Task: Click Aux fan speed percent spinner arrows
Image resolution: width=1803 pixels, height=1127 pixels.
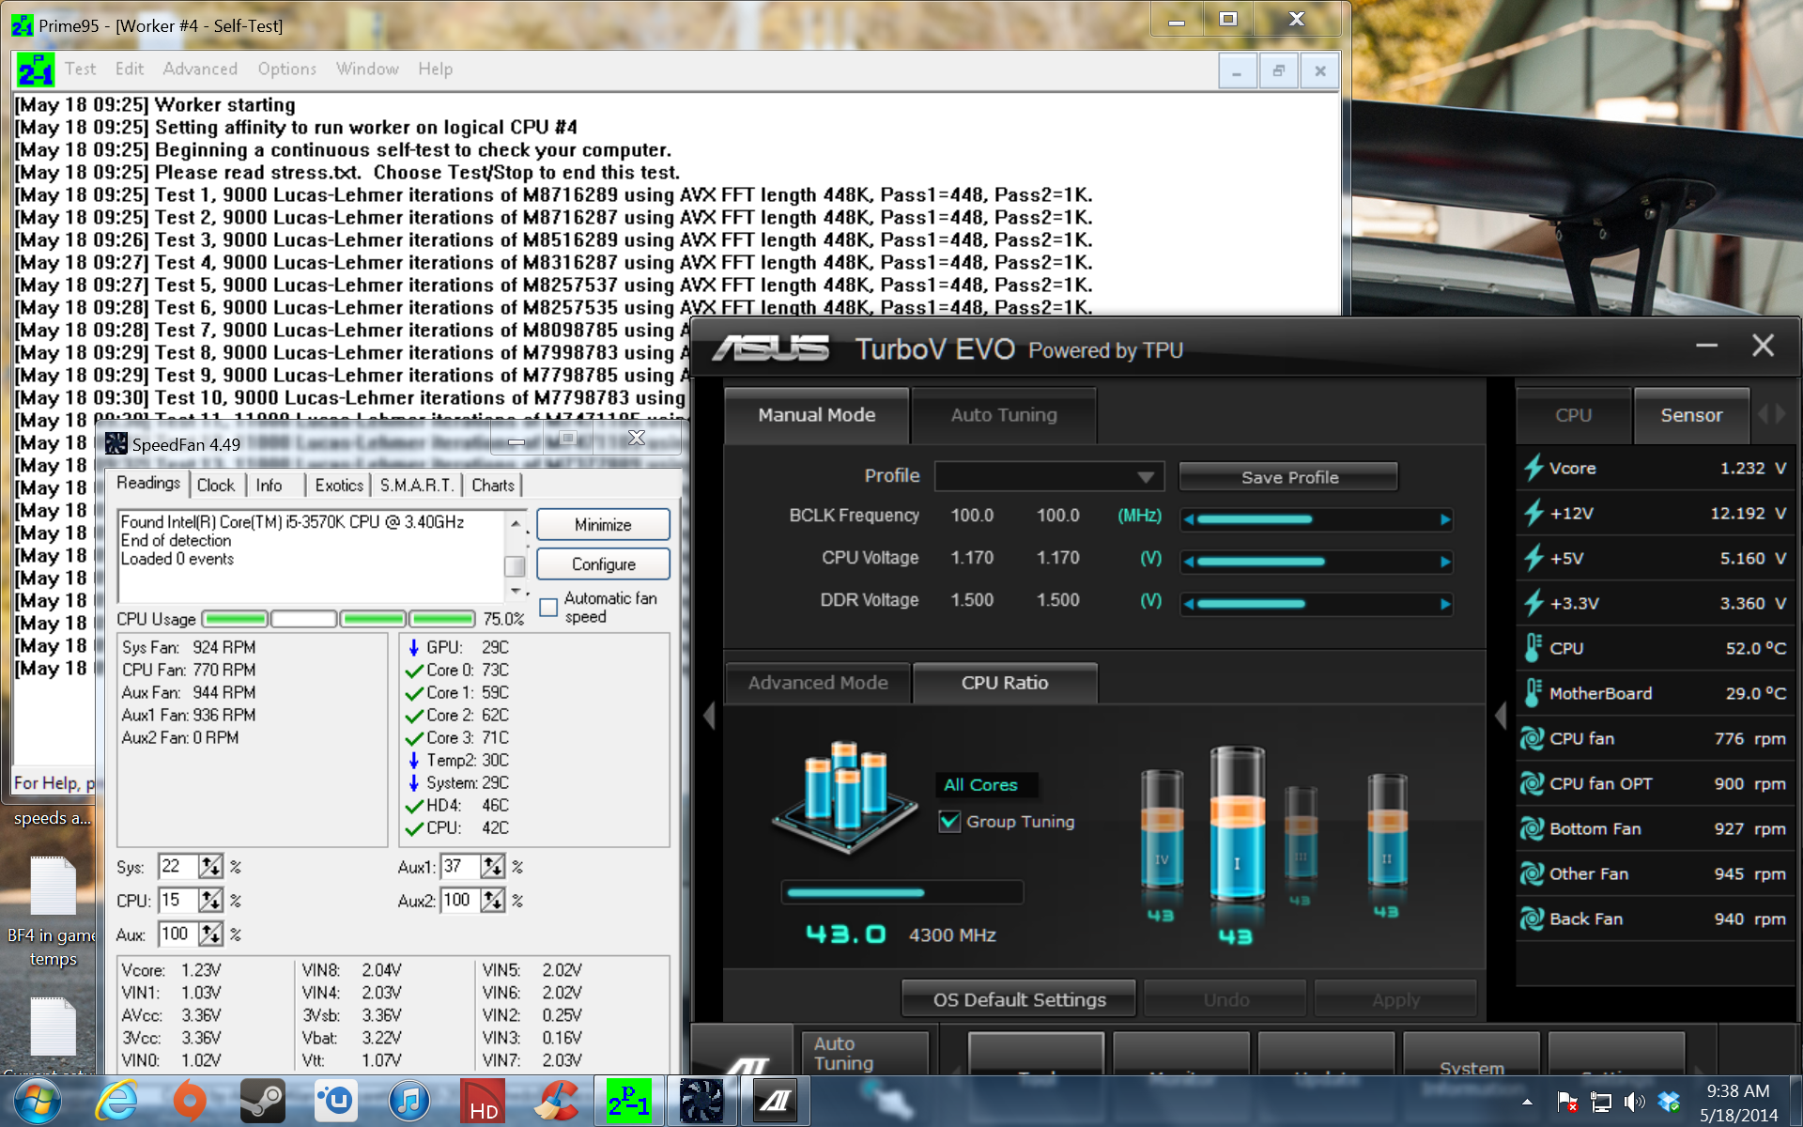Action: point(210,934)
